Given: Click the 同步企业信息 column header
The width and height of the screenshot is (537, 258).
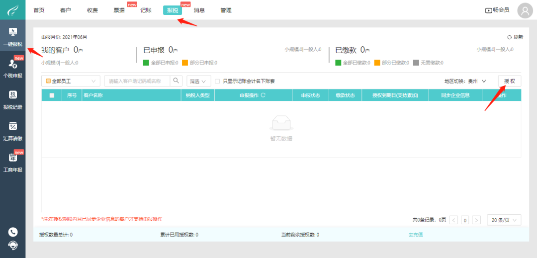Looking at the screenshot, I should (455, 95).
